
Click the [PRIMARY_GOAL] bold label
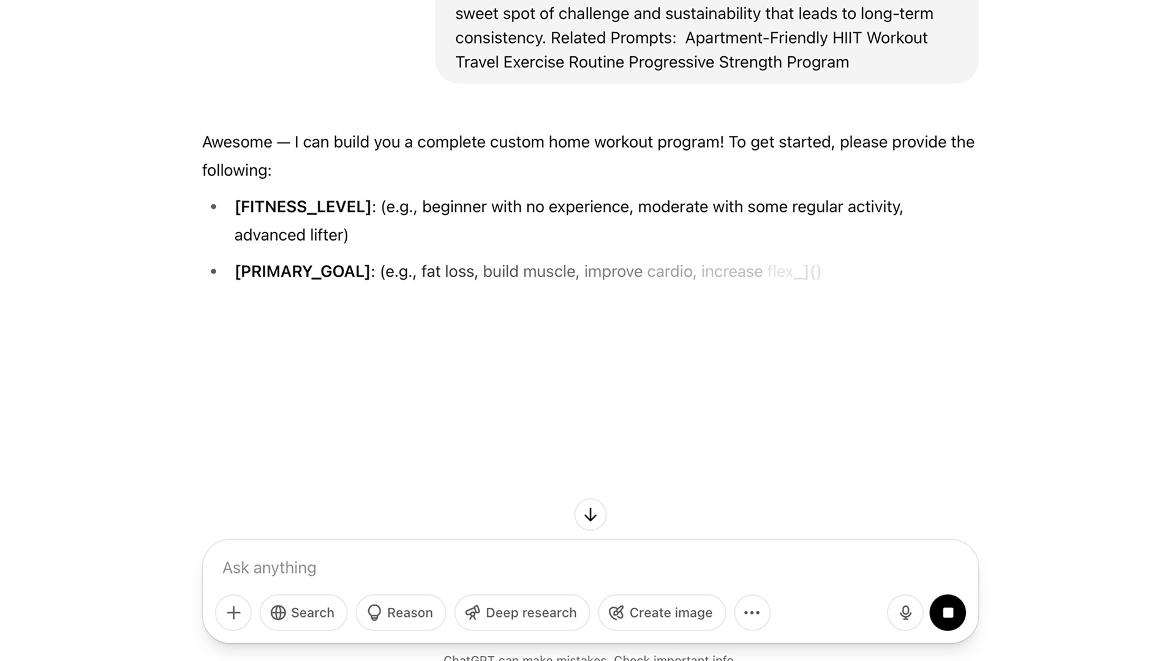pos(303,272)
